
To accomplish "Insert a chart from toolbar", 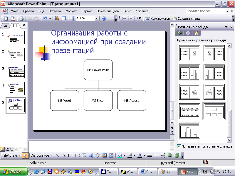I will tap(57, 18).
